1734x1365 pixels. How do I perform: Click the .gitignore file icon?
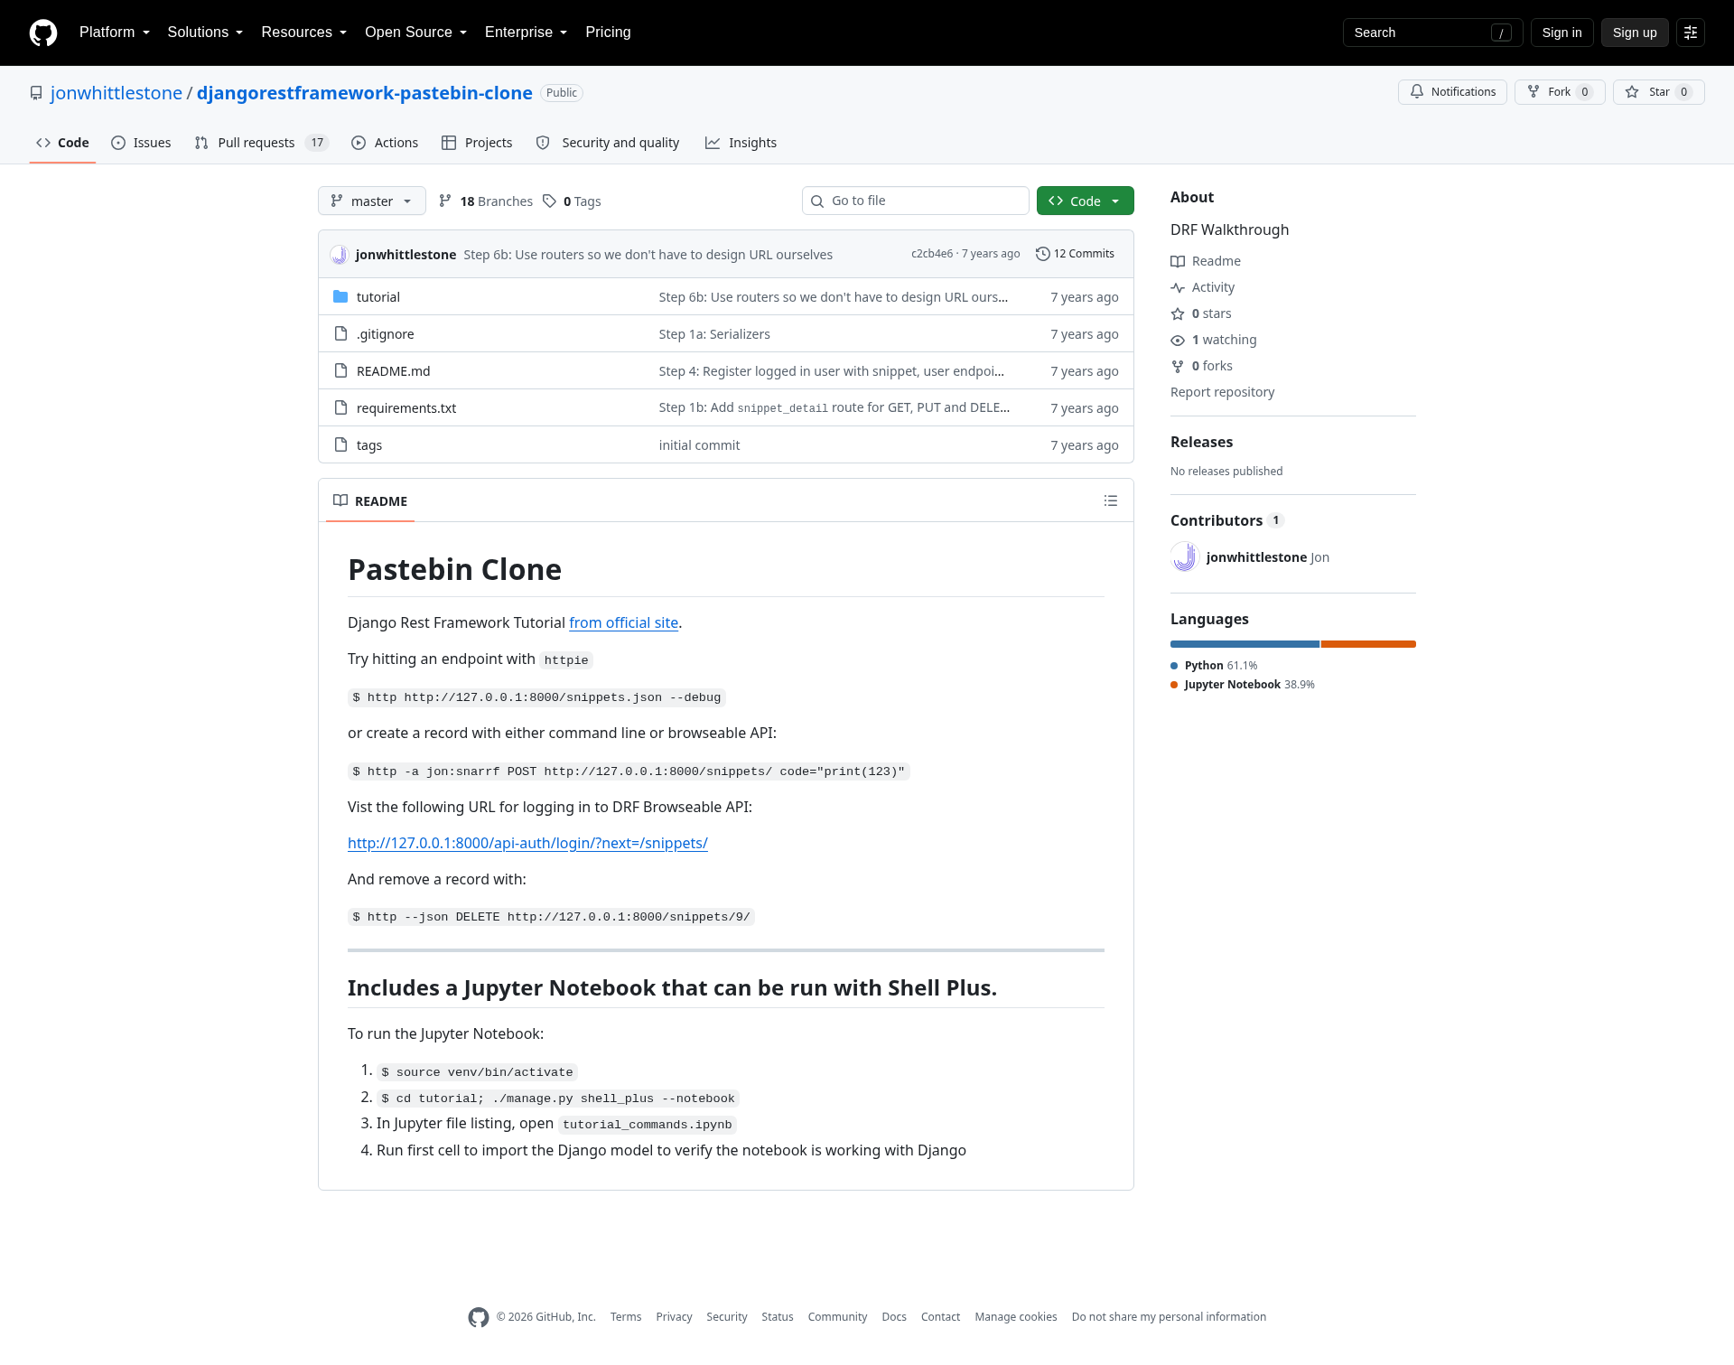pyautogui.click(x=340, y=333)
